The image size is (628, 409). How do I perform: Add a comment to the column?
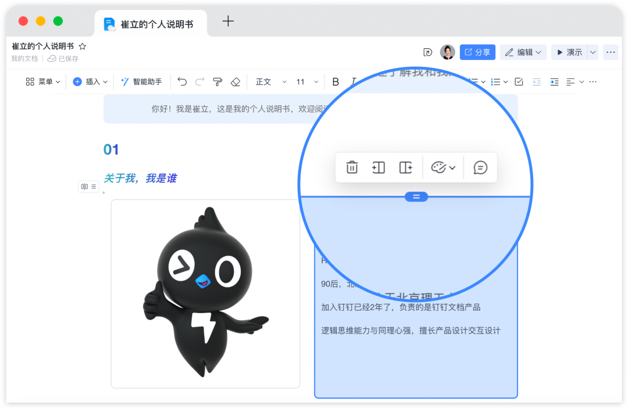[480, 167]
